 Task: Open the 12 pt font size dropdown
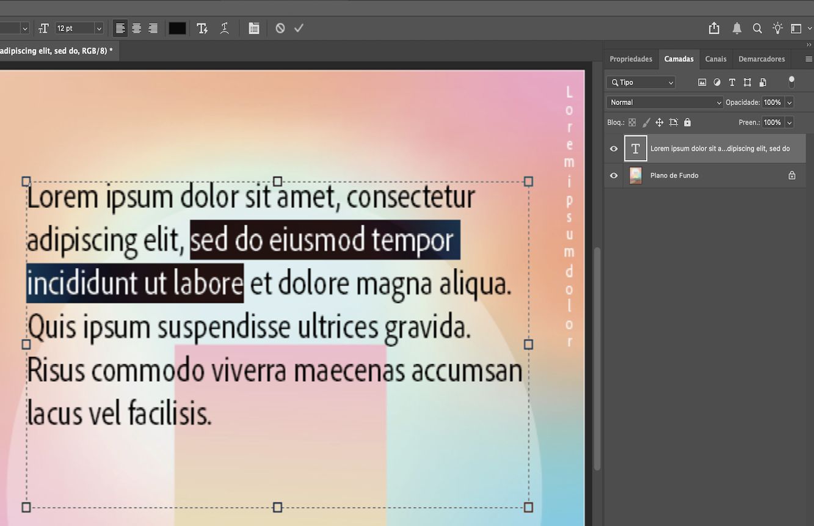(x=98, y=27)
